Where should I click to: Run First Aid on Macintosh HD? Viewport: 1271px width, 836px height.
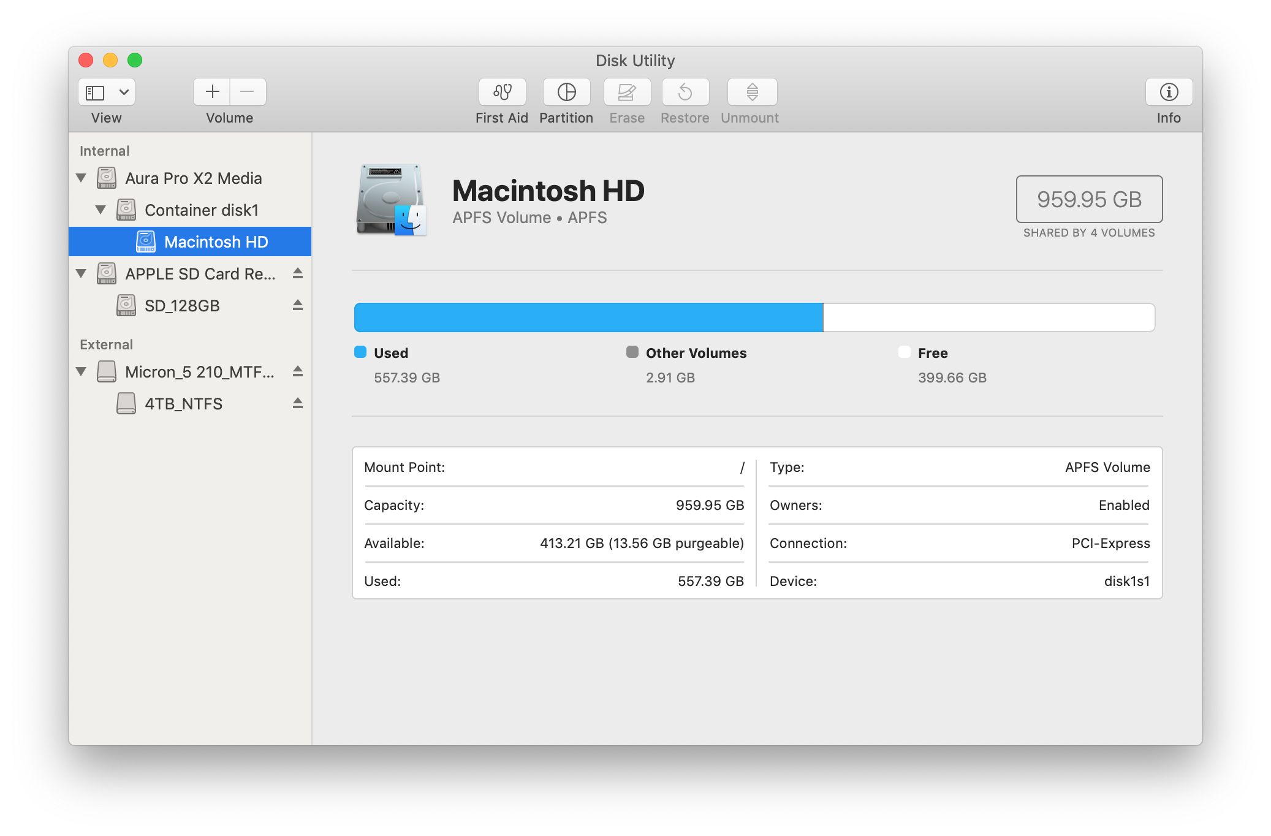(x=502, y=92)
